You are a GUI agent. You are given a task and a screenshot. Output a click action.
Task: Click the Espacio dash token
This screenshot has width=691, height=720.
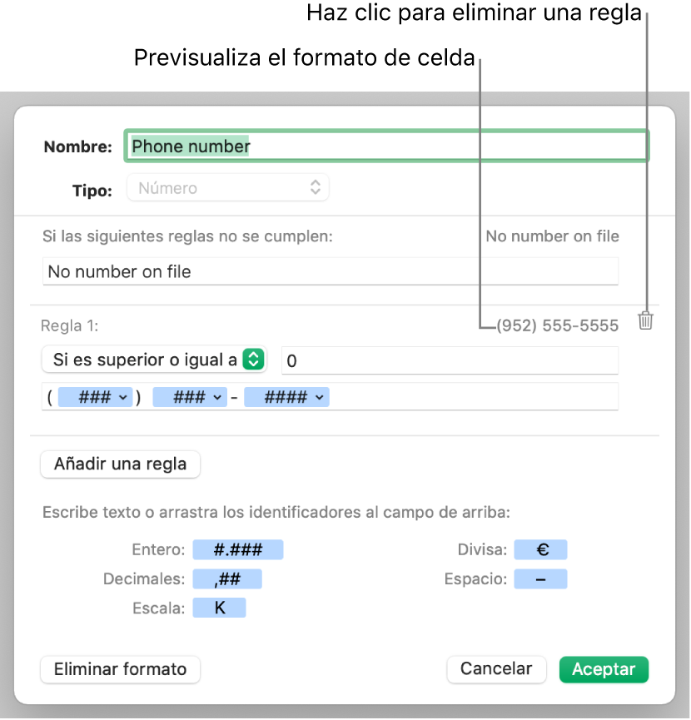coord(540,578)
